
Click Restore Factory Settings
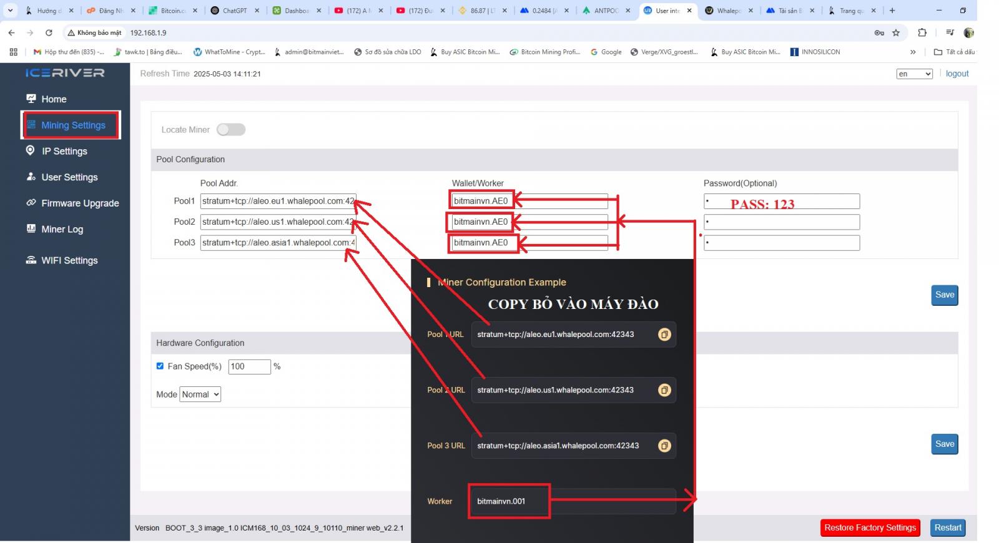pos(870,527)
